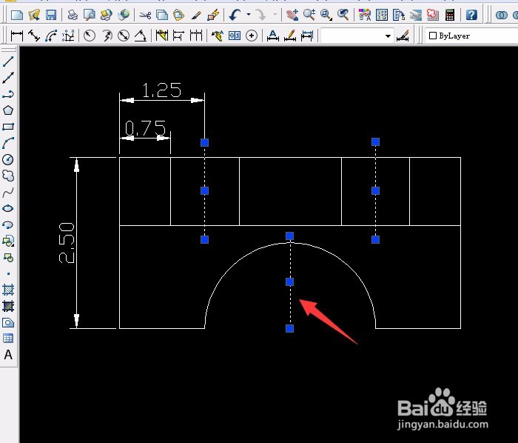The width and height of the screenshot is (518, 443).
Task: Click the Redo arrow icon
Action: click(260, 15)
